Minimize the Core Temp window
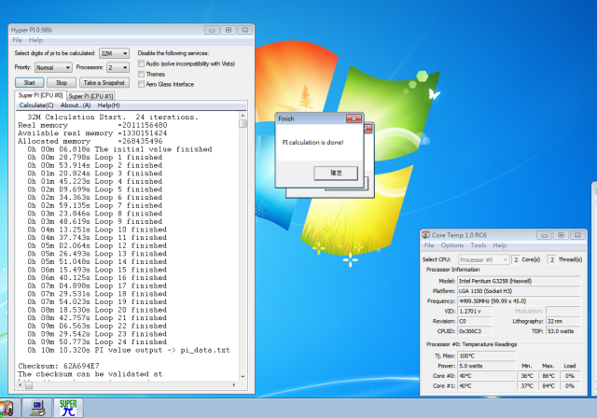 [544, 235]
